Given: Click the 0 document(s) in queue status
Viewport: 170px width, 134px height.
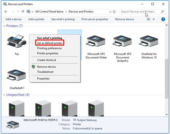Looking at the screenshot, I should coord(88,129).
